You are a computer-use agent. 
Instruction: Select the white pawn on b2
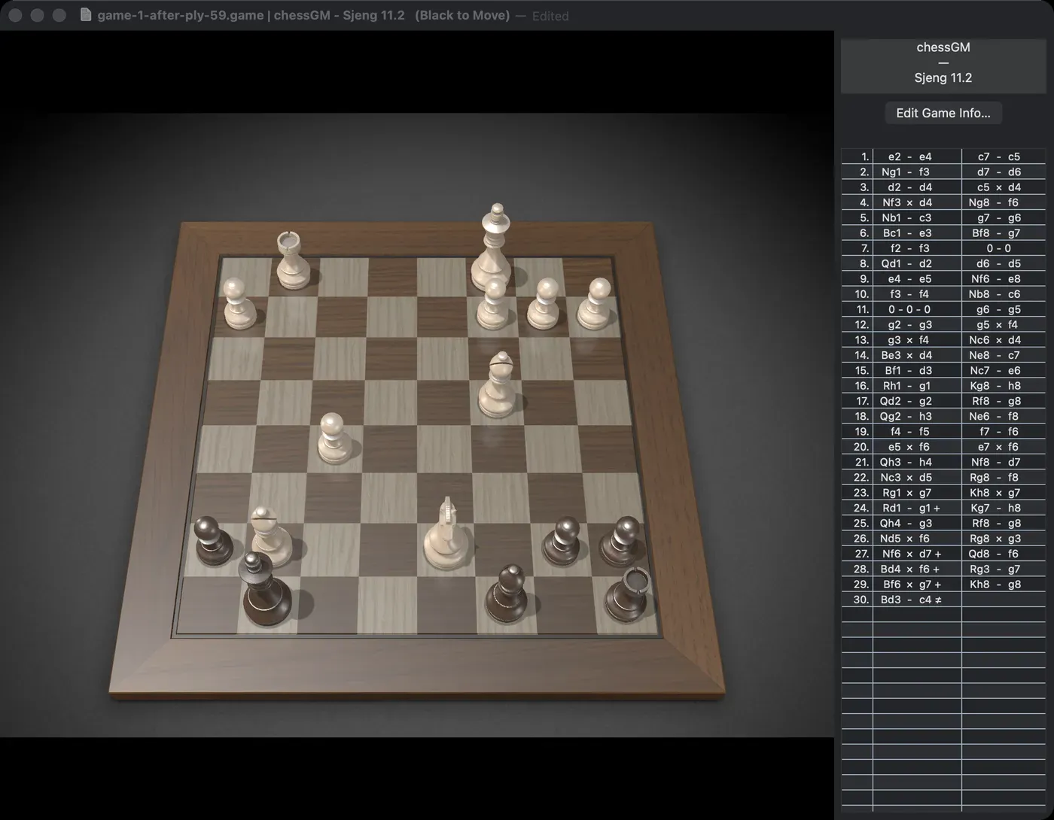click(x=544, y=303)
